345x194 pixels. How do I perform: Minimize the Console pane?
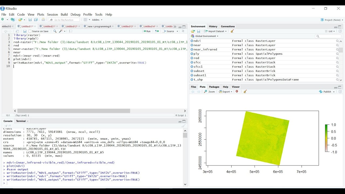180,122
